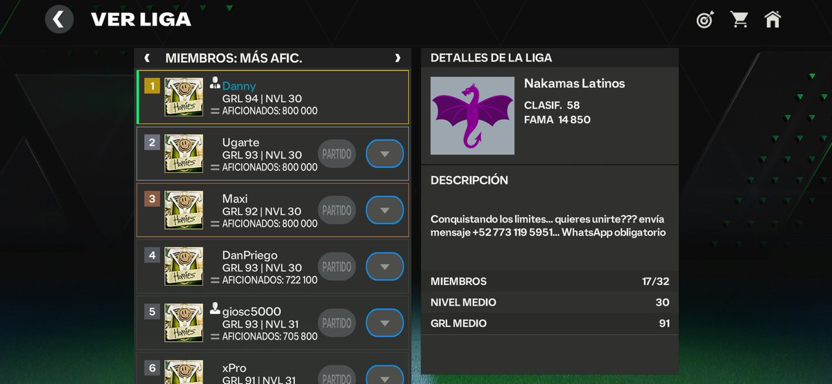Select member name Maxi

[235, 199]
